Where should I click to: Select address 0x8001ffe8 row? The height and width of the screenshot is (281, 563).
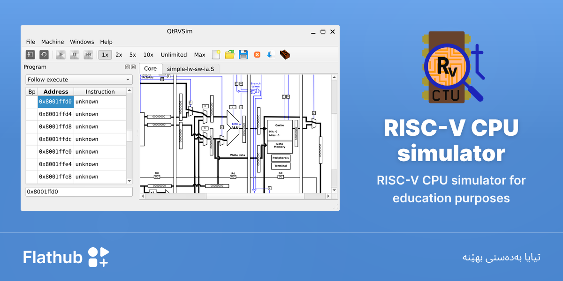pos(76,177)
